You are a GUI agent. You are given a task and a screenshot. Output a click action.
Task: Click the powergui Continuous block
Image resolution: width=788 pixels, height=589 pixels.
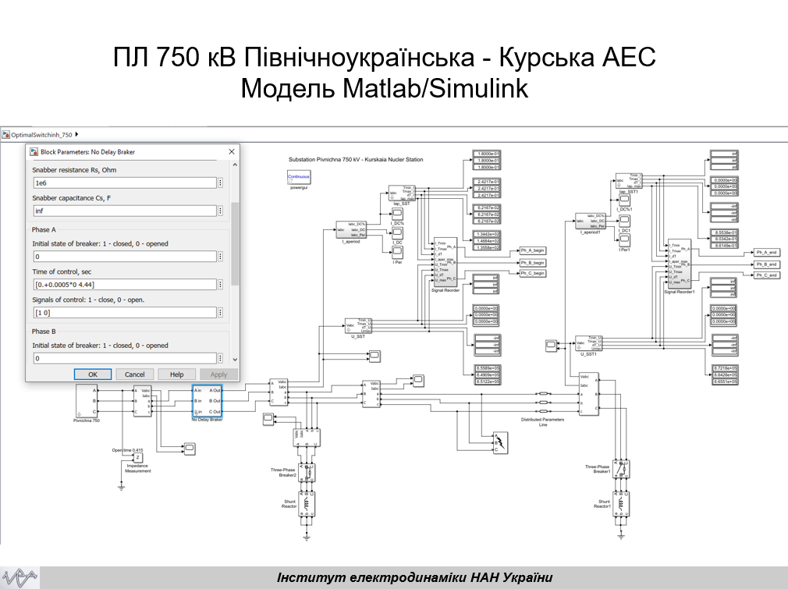(x=299, y=177)
